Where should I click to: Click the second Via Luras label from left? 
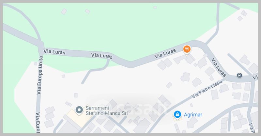tap(102, 56)
